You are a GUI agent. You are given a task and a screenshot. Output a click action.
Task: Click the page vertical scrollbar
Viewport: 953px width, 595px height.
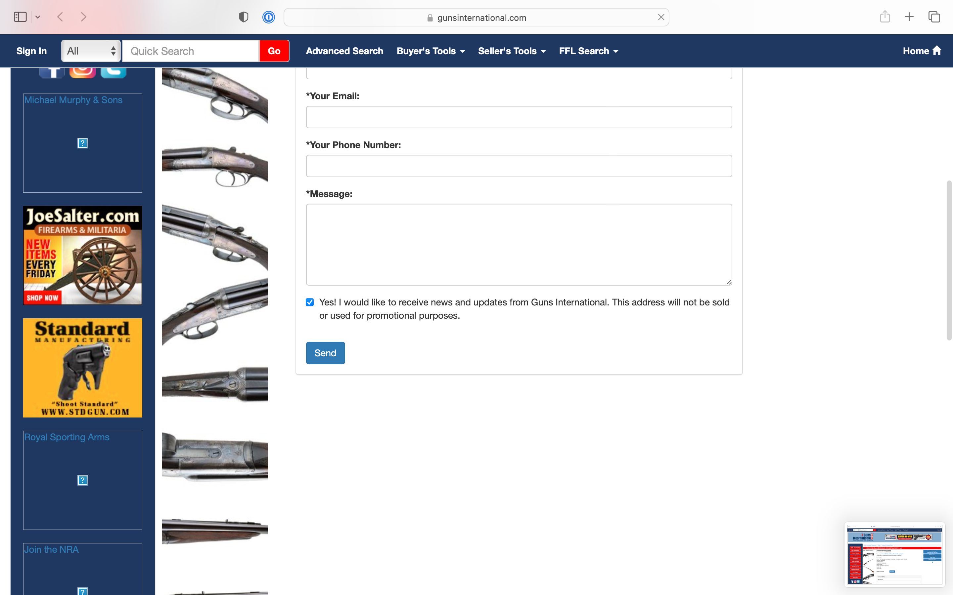point(949,260)
